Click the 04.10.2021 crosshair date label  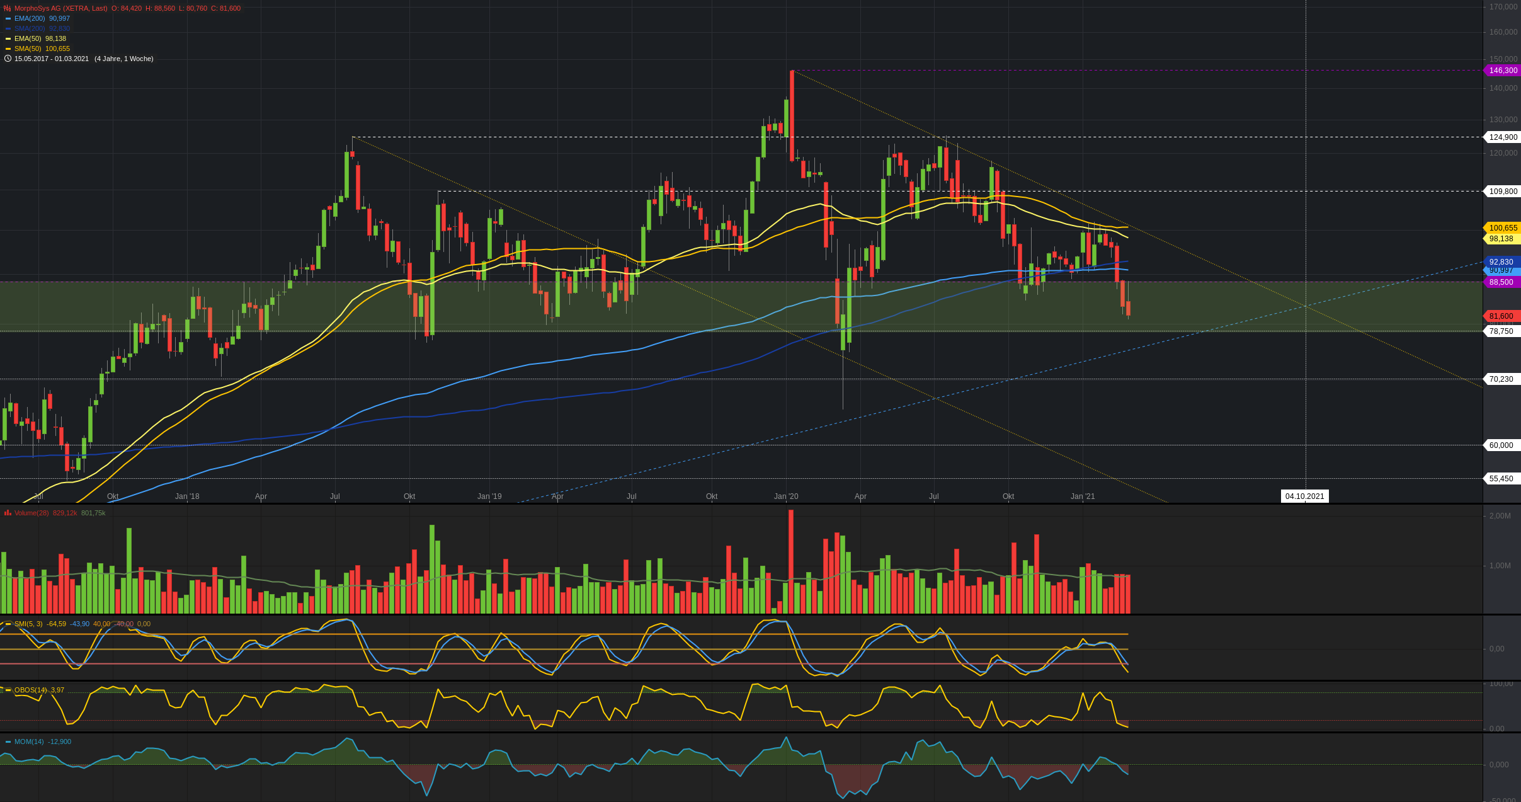[x=1304, y=496]
